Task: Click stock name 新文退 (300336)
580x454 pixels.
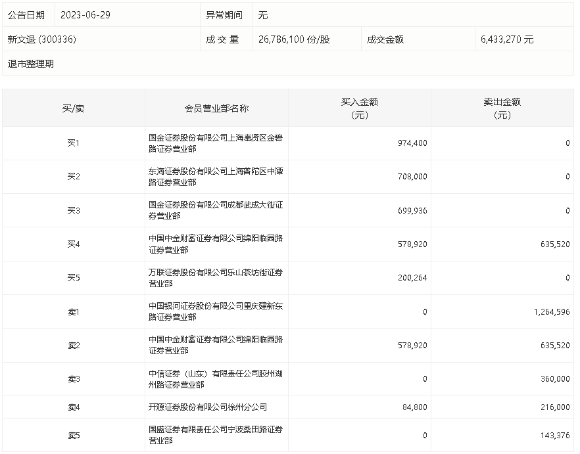Action: point(42,39)
